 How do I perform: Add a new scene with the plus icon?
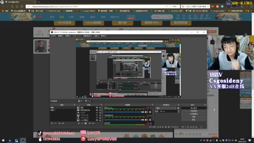coord(52,123)
